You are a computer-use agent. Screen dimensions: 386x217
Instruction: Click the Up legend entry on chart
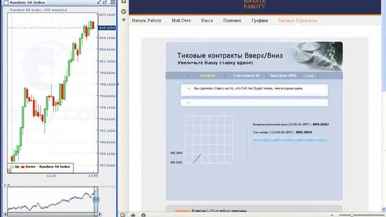(x=14, y=167)
